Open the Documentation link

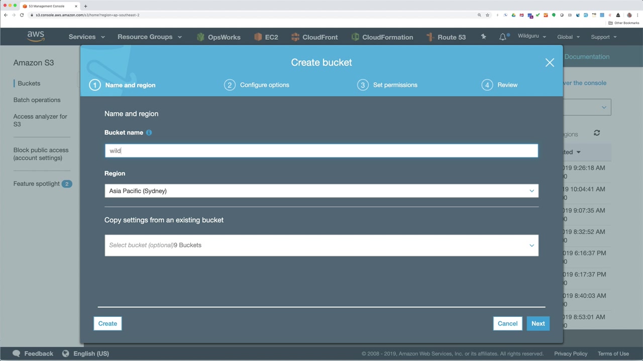point(587,57)
